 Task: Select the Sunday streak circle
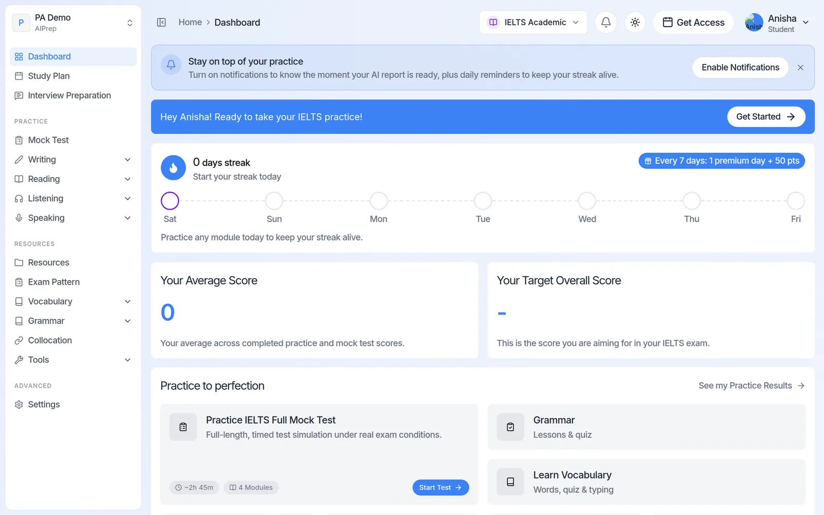pos(274,201)
